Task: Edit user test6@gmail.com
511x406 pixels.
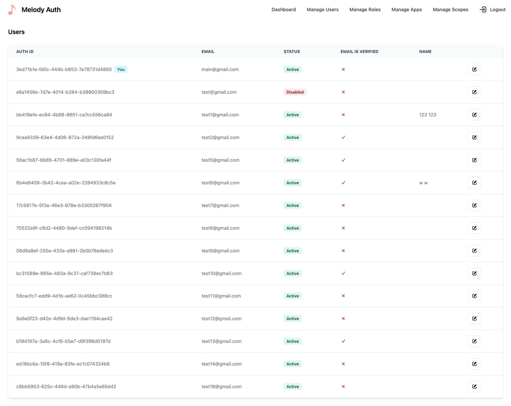Action: pos(474,183)
